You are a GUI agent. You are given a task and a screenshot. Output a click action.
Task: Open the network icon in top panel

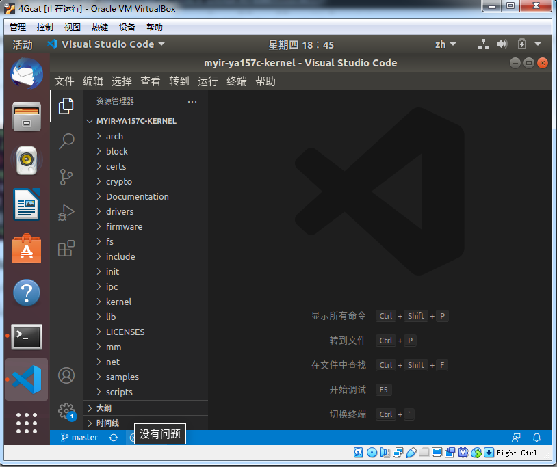tap(483, 44)
